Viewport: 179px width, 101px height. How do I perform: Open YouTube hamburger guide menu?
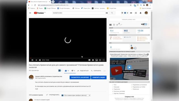pos(30,13)
